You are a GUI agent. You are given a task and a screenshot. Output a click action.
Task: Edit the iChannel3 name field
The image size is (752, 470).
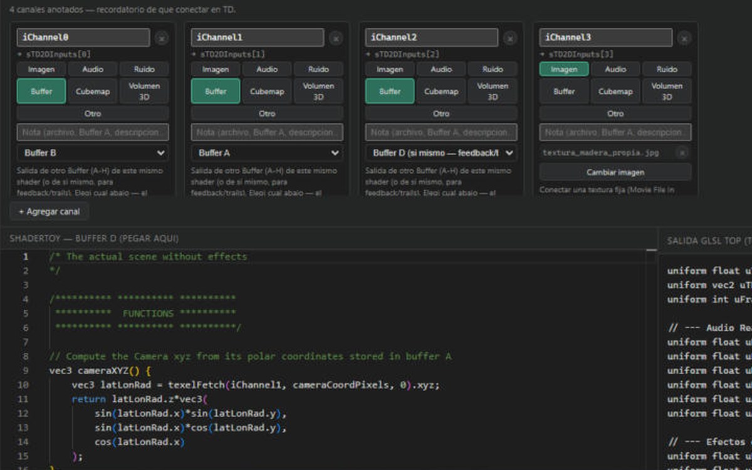[606, 38]
